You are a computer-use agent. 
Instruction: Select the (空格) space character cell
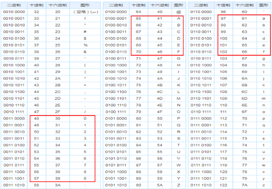pos(85,12)
